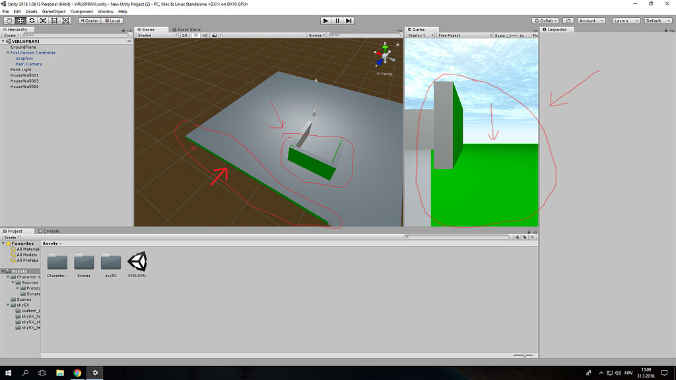Click the Play button to enter Play mode
The width and height of the screenshot is (676, 380).
[325, 20]
